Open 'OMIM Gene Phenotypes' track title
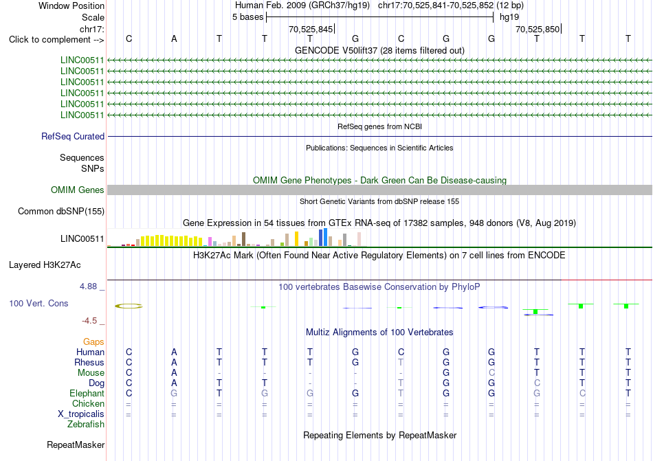 379,180
